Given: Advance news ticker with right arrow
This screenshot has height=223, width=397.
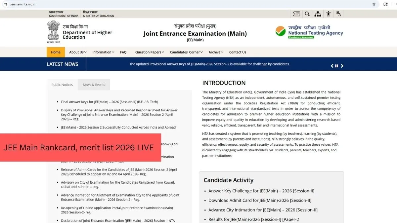Looking at the screenshot, I should pyautogui.click(x=342, y=66).
